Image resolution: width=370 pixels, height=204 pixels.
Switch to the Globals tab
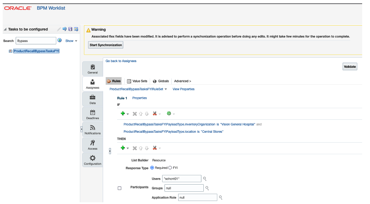pos(161,81)
